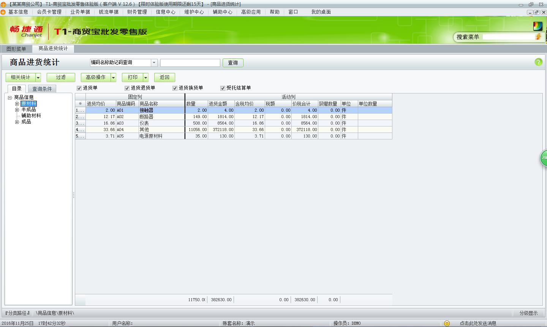Click the 查询 button
The image size is (547, 327).
pos(232,62)
